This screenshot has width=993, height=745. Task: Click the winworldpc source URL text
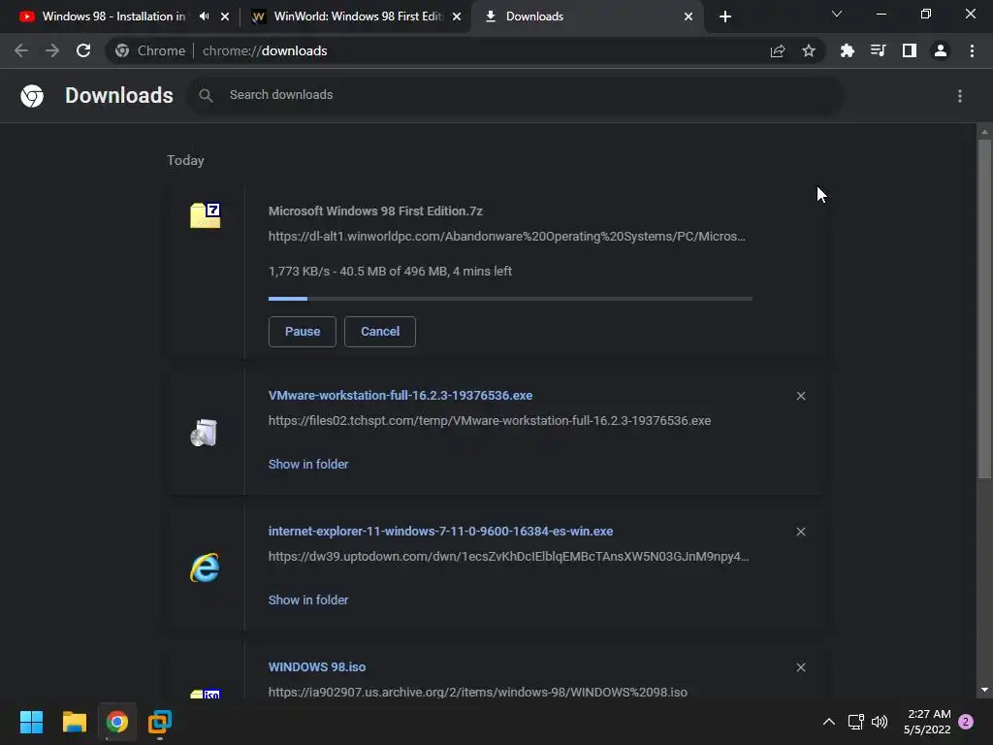pos(506,237)
